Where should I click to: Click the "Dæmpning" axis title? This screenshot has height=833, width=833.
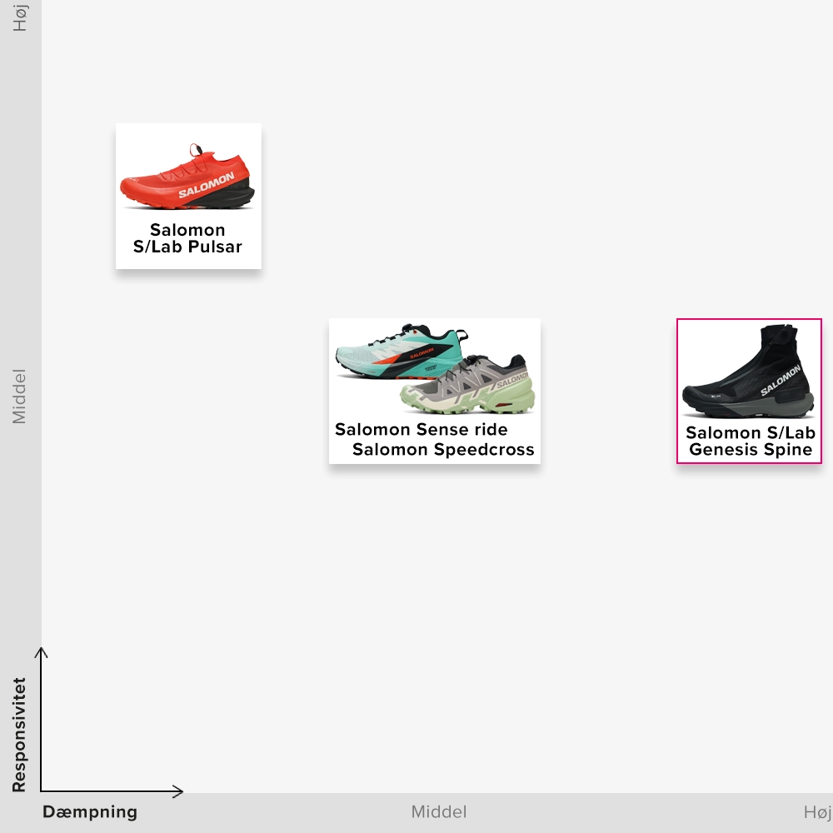click(90, 812)
